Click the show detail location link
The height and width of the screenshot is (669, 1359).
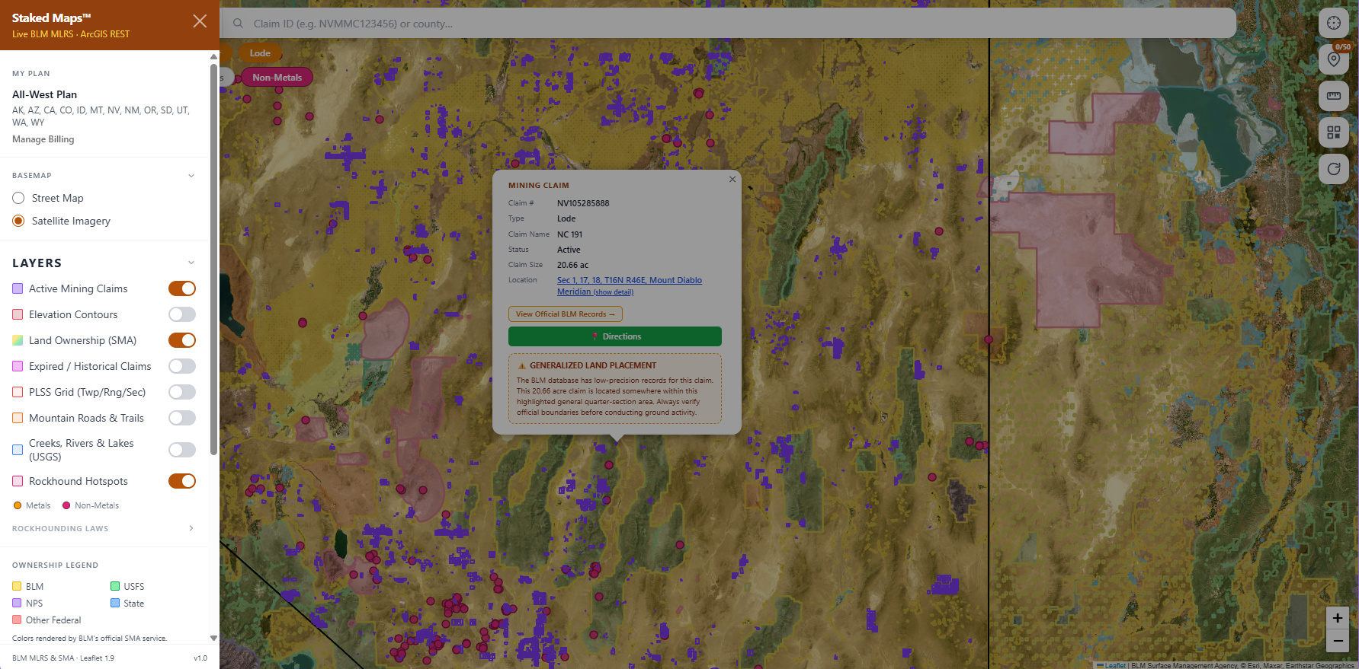pyautogui.click(x=614, y=292)
